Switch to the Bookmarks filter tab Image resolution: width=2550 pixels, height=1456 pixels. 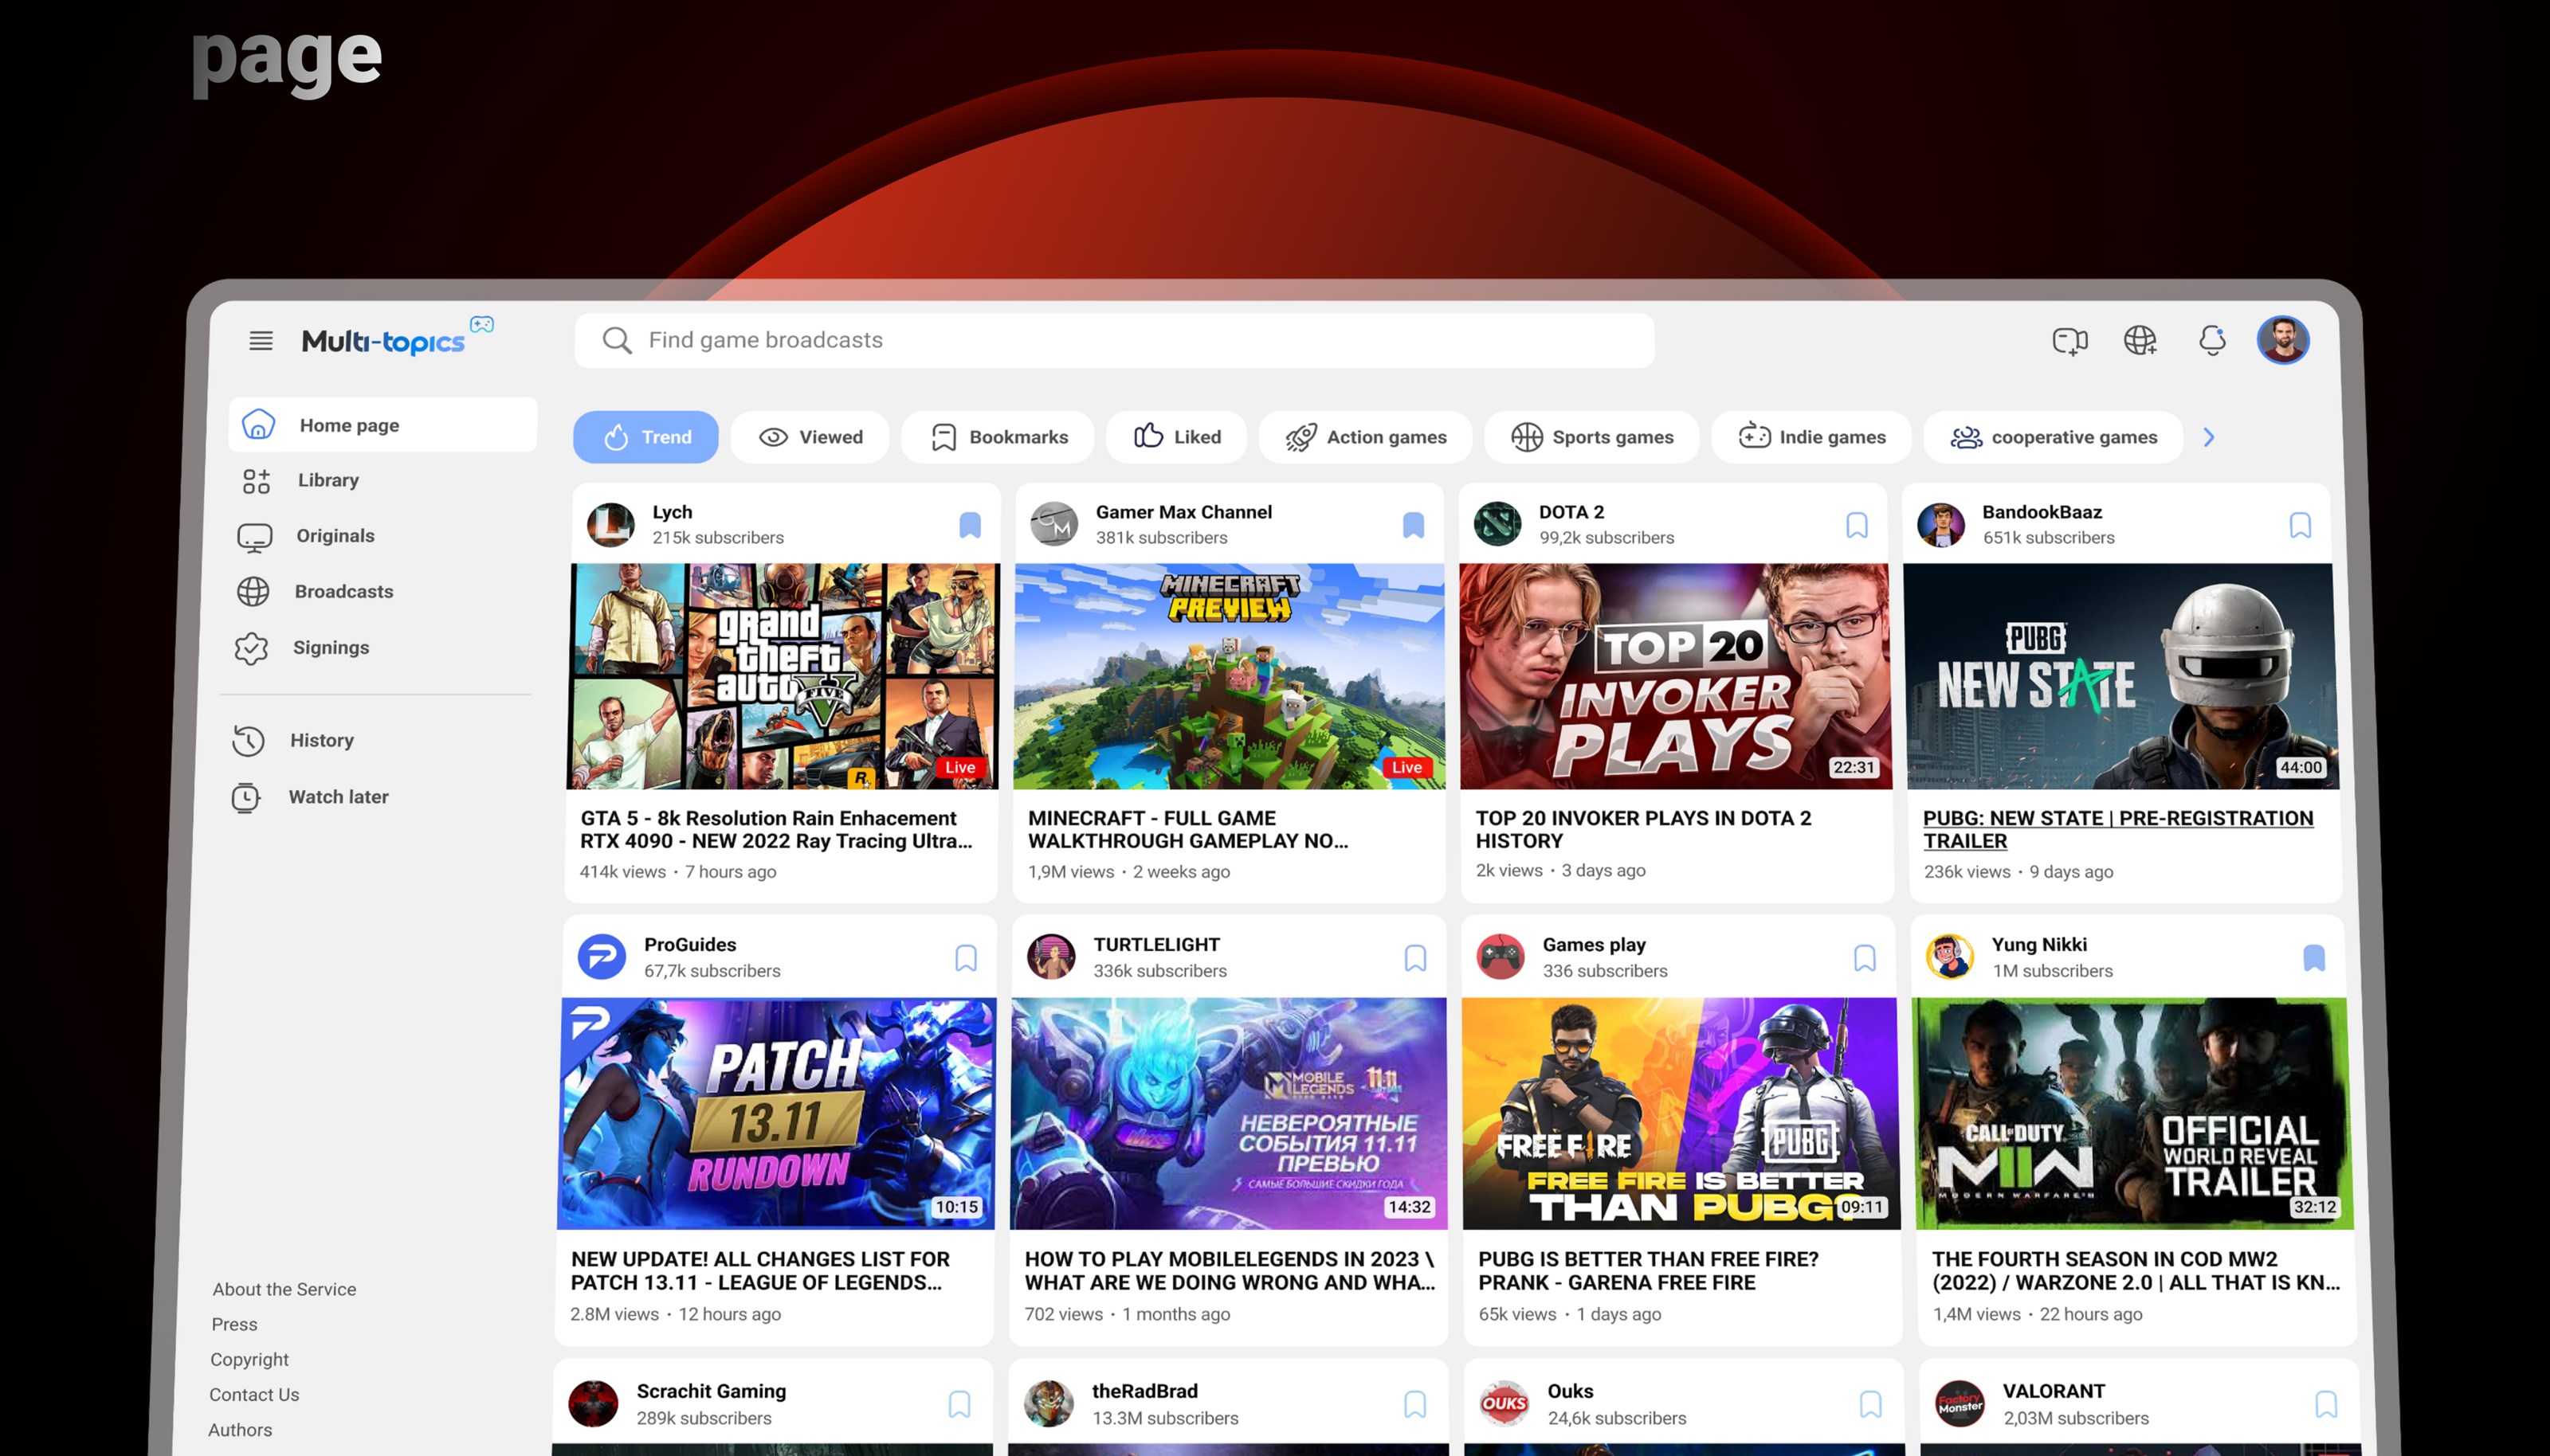998,437
